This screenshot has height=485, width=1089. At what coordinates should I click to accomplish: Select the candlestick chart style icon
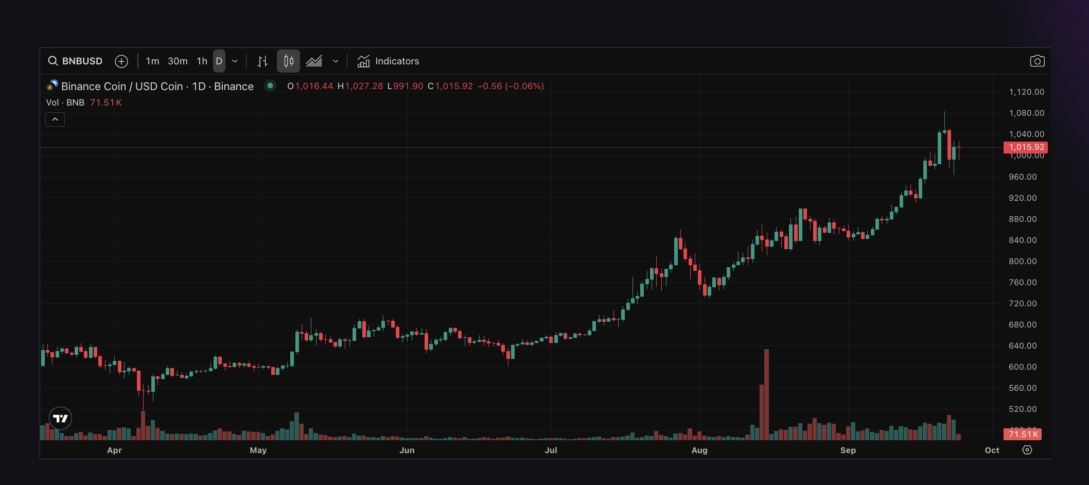288,61
